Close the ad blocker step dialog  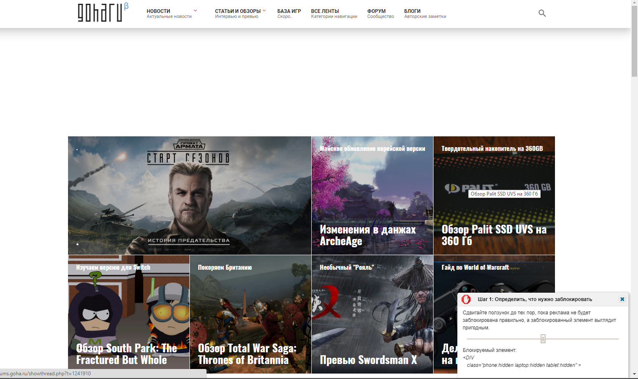(622, 299)
